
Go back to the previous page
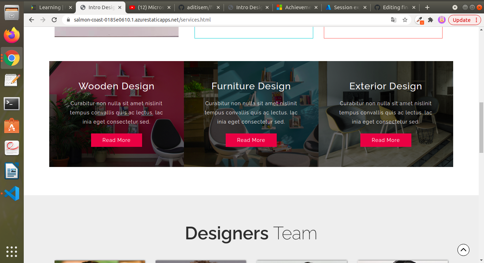(32, 20)
